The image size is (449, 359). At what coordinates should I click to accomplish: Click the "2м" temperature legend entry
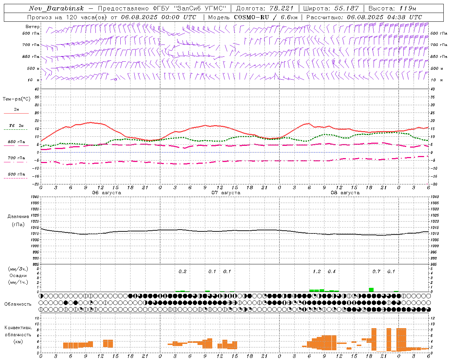tap(16, 110)
